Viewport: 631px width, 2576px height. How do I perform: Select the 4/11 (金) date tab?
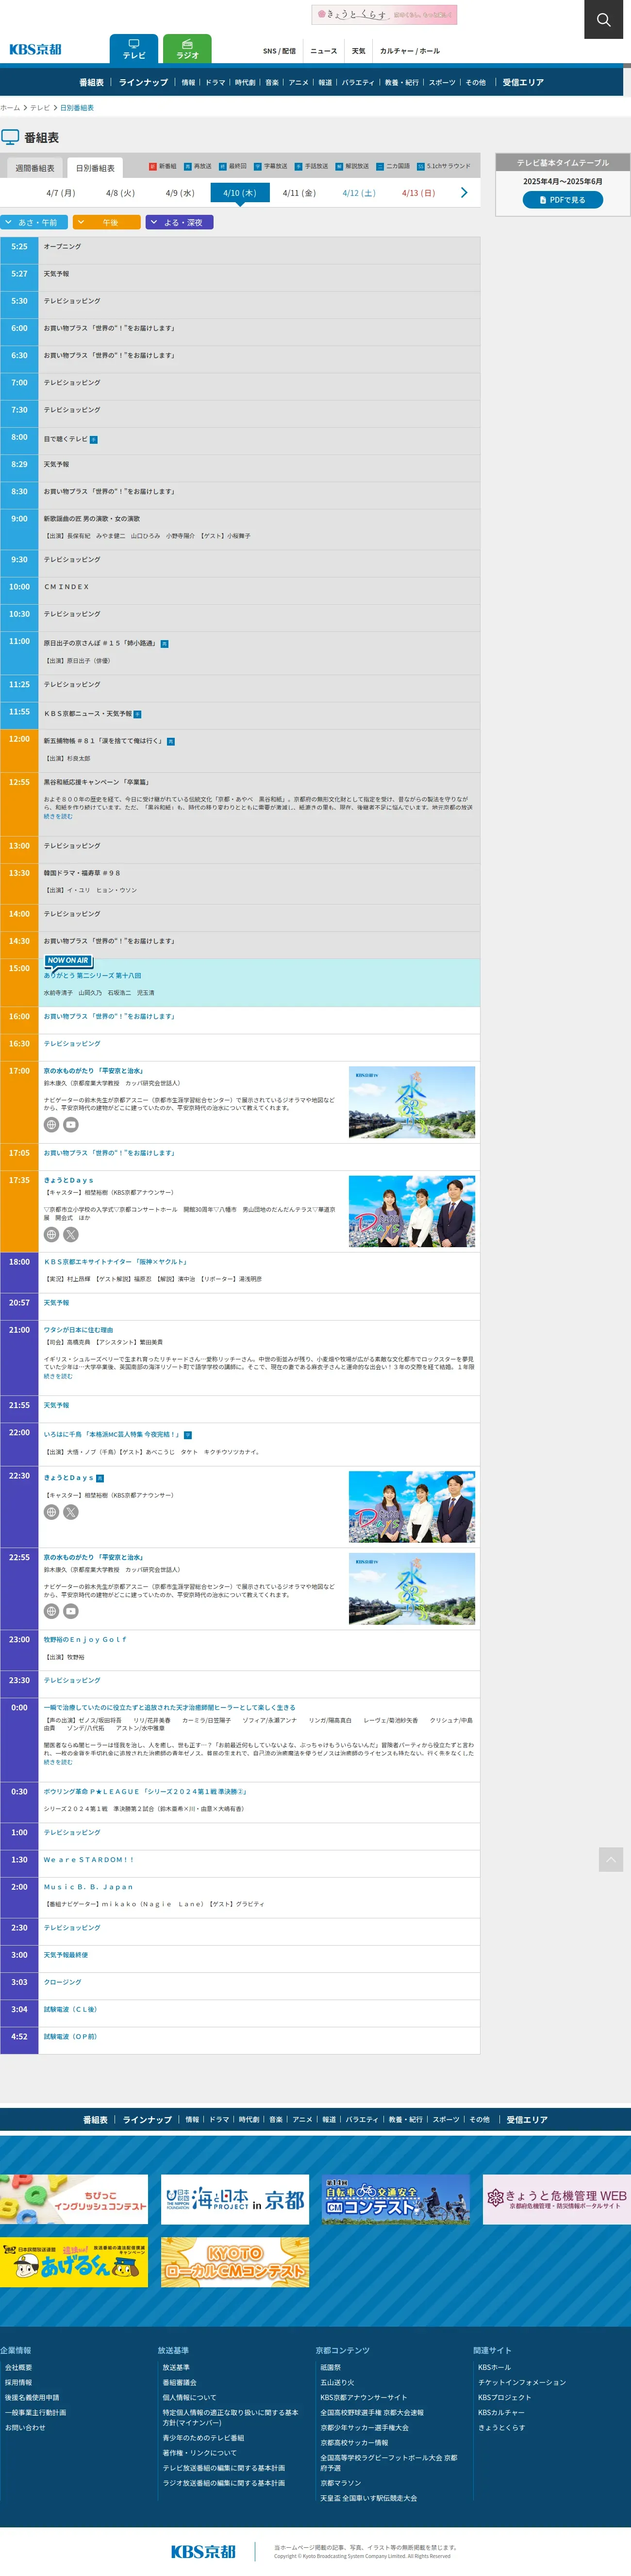click(299, 193)
